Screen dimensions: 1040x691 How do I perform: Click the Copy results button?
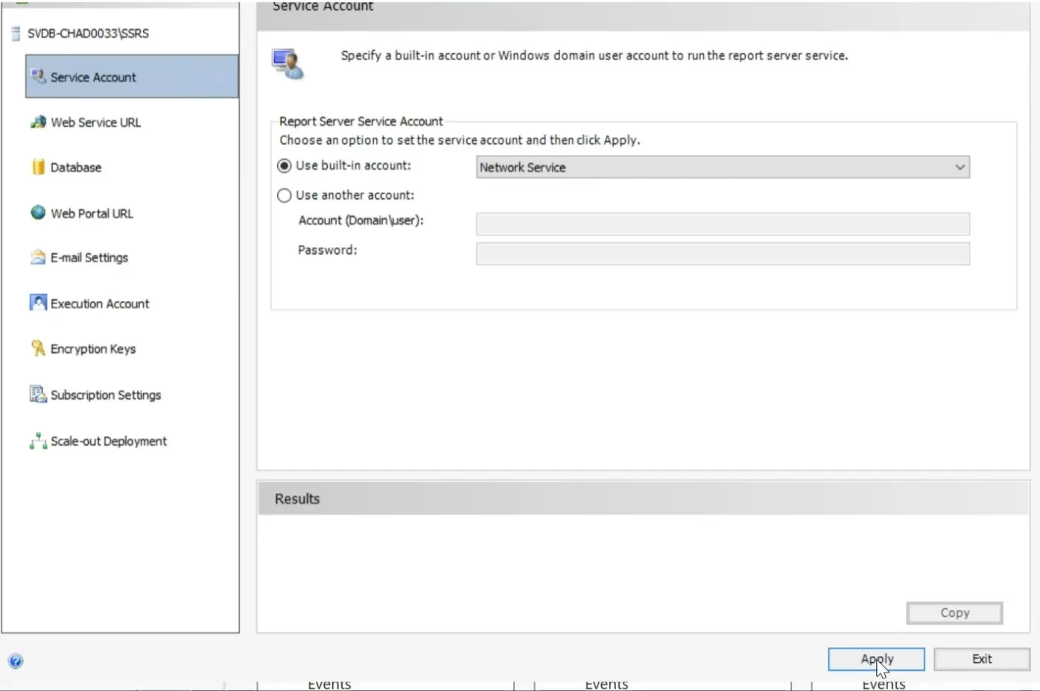954,612
